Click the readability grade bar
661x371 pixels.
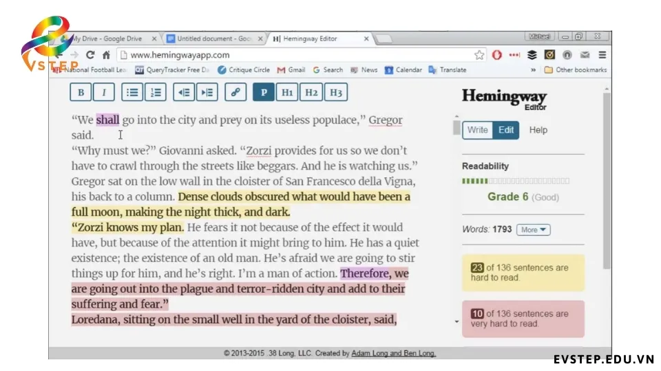pos(516,181)
